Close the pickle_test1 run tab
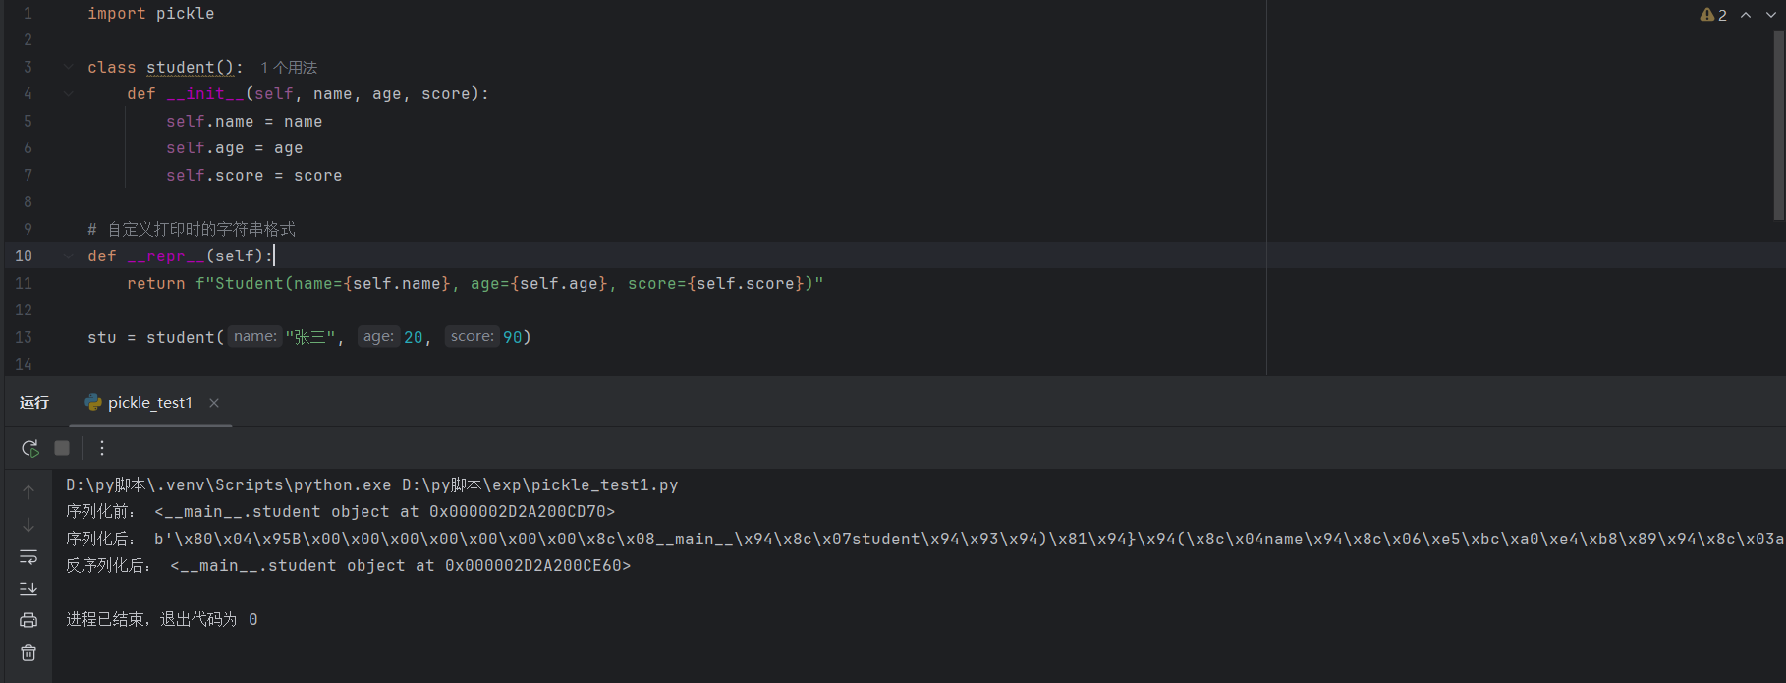 (x=214, y=403)
